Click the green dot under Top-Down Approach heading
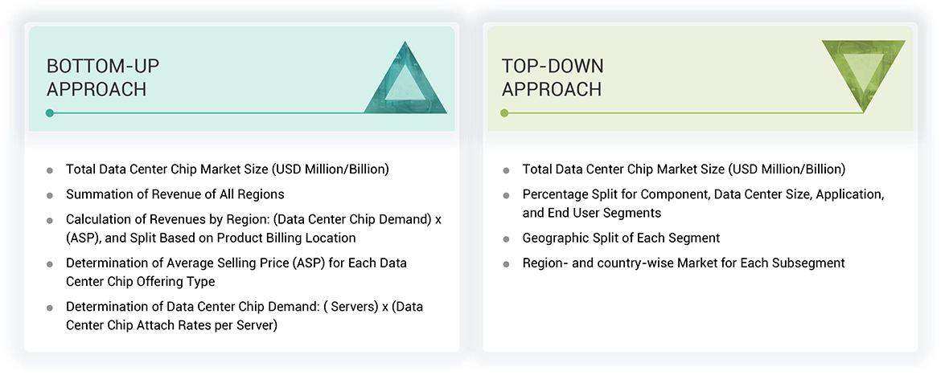 click(x=504, y=113)
